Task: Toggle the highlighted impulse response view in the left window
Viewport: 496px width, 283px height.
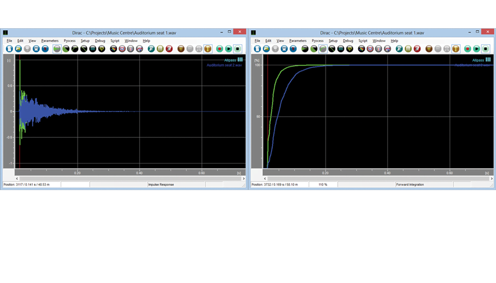Action: (x=57, y=49)
